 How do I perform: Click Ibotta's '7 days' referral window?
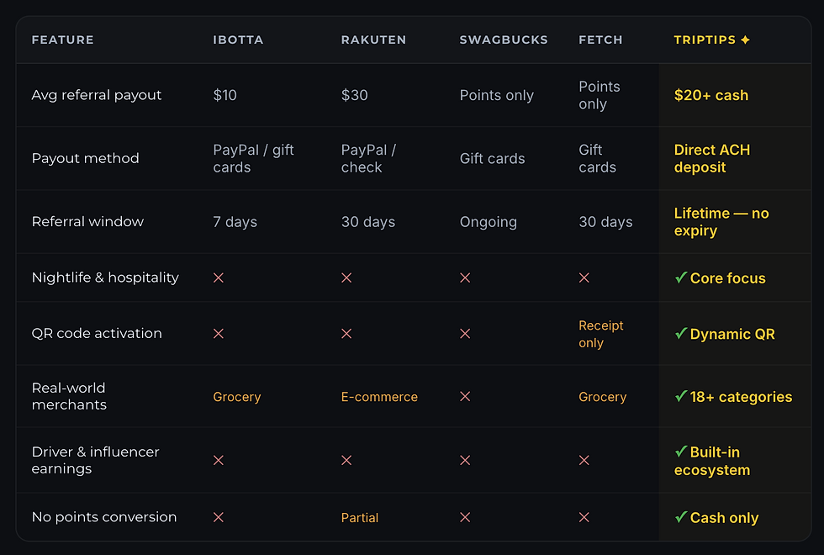pos(235,222)
